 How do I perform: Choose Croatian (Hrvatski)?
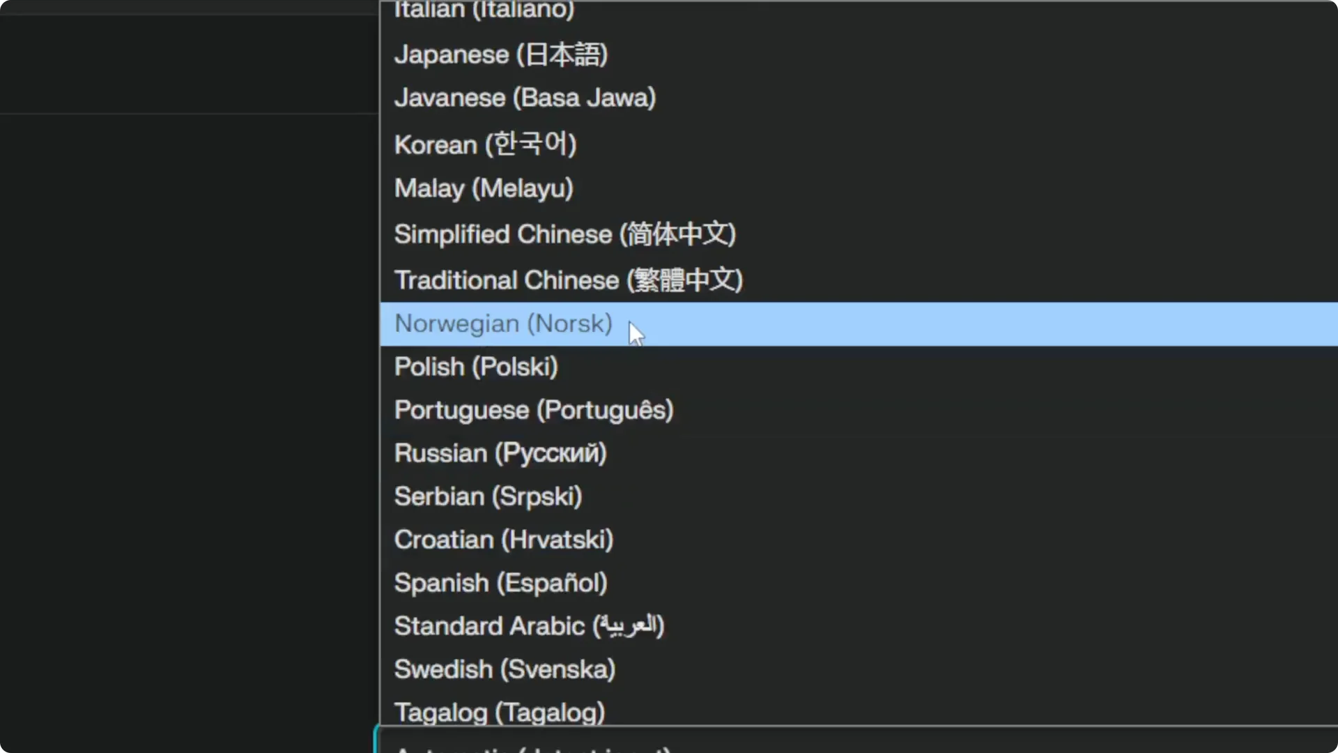(503, 539)
